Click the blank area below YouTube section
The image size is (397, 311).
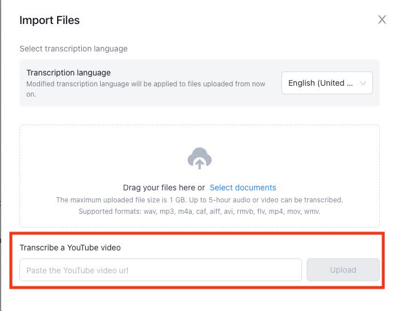click(x=197, y=300)
